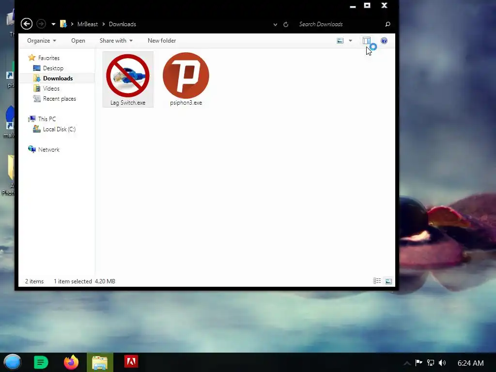This screenshot has height=372, width=496.
Task: Switch to details view in status bar
Action: 377,281
